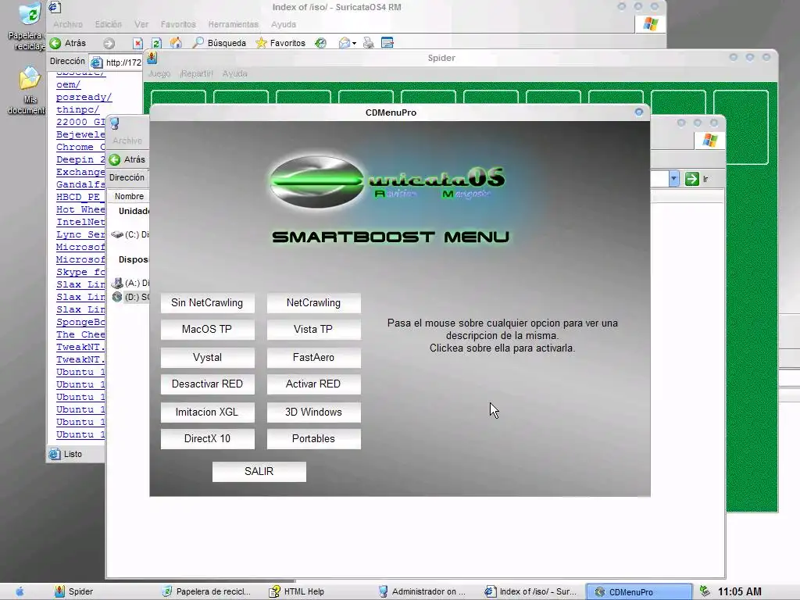Click the mail icon in browser toolbar
This screenshot has height=600, width=800.
[345, 43]
